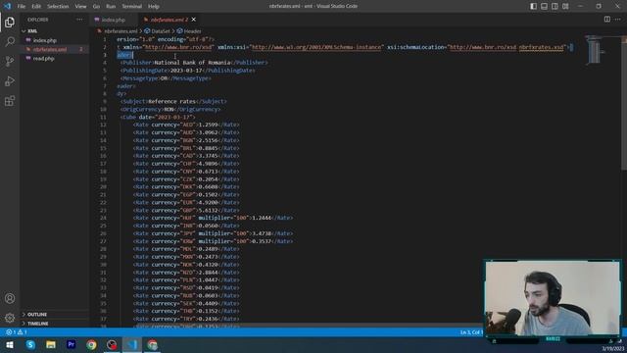Open the View menu
The image size is (627, 353).
80,6
